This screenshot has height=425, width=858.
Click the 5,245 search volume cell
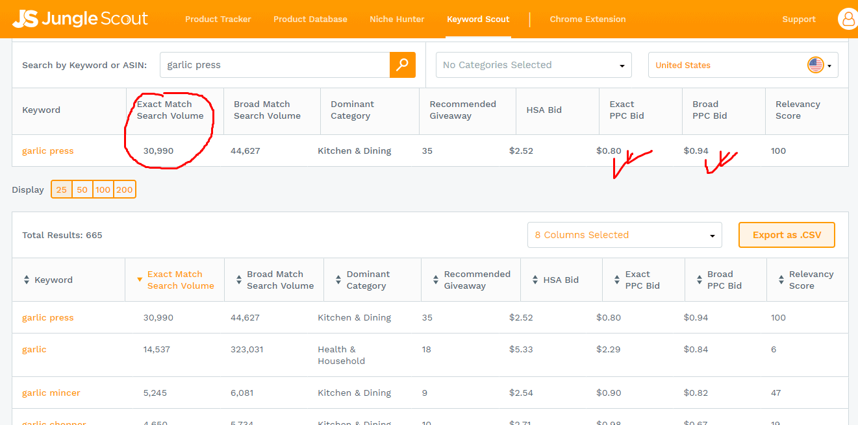[x=155, y=393]
